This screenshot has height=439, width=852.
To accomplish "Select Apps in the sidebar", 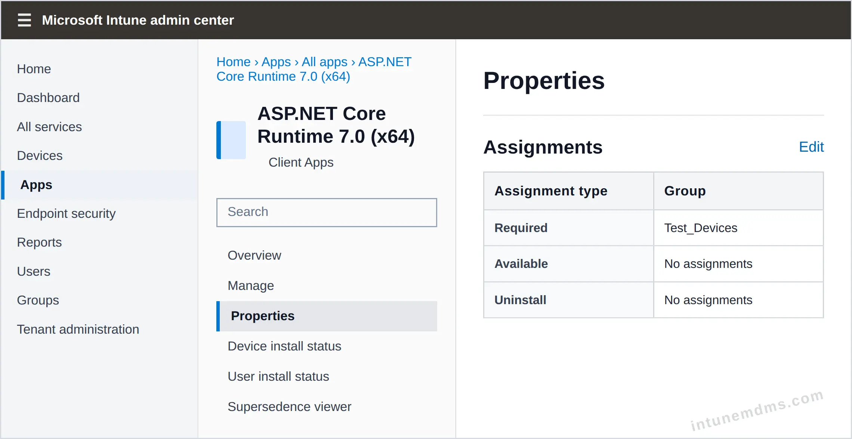I will coord(99,185).
